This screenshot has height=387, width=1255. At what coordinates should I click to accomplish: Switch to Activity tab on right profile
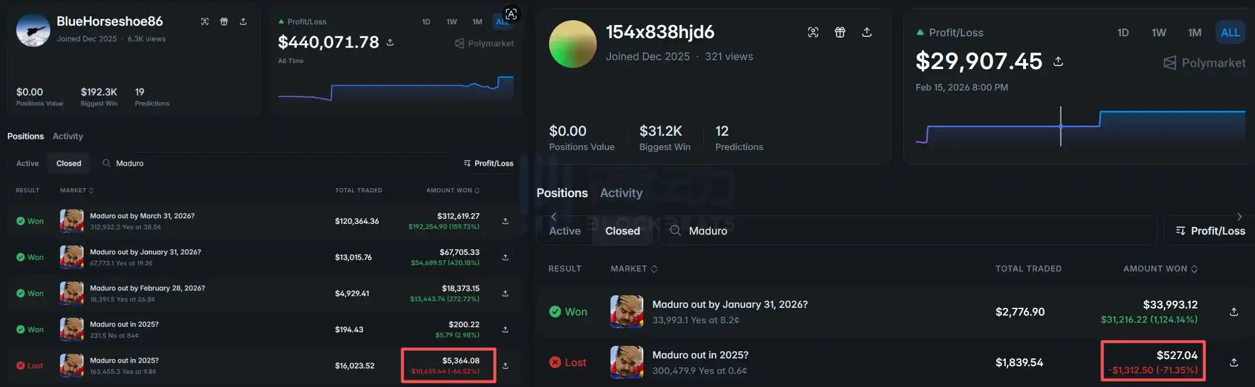621,193
